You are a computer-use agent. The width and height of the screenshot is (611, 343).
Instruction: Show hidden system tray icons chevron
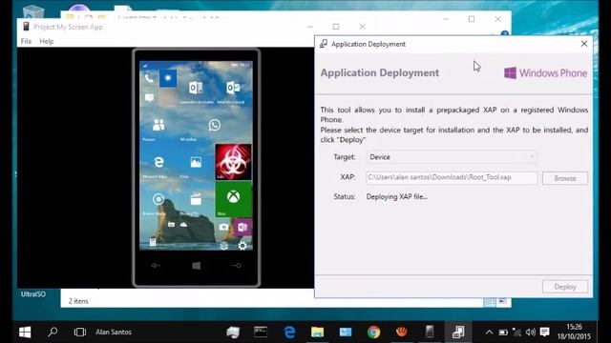click(489, 333)
